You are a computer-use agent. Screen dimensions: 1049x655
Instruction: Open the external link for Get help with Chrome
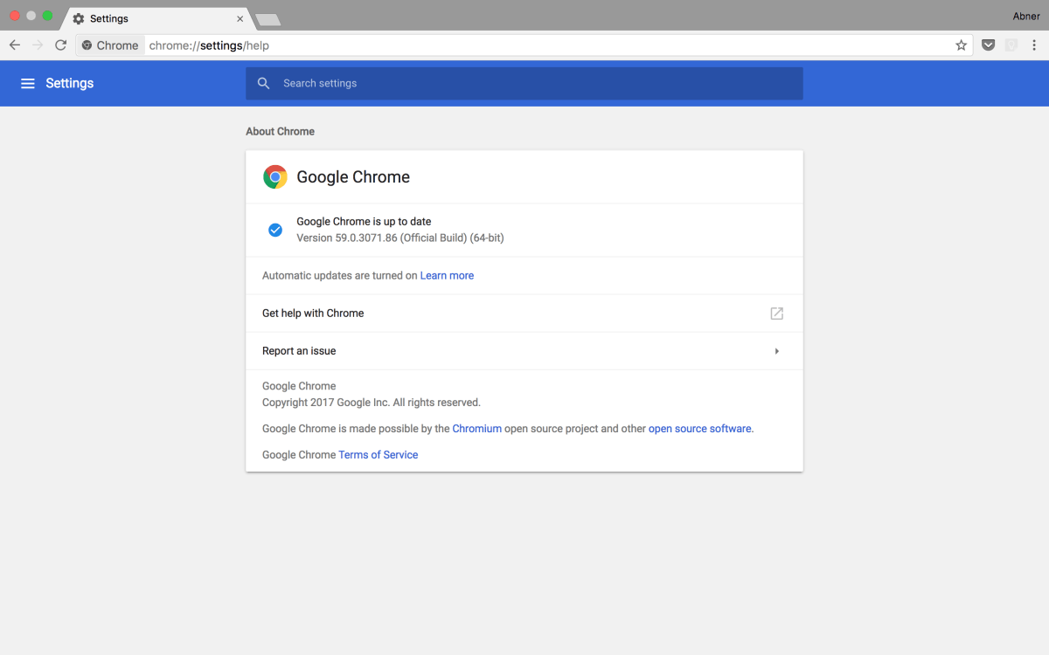776,313
